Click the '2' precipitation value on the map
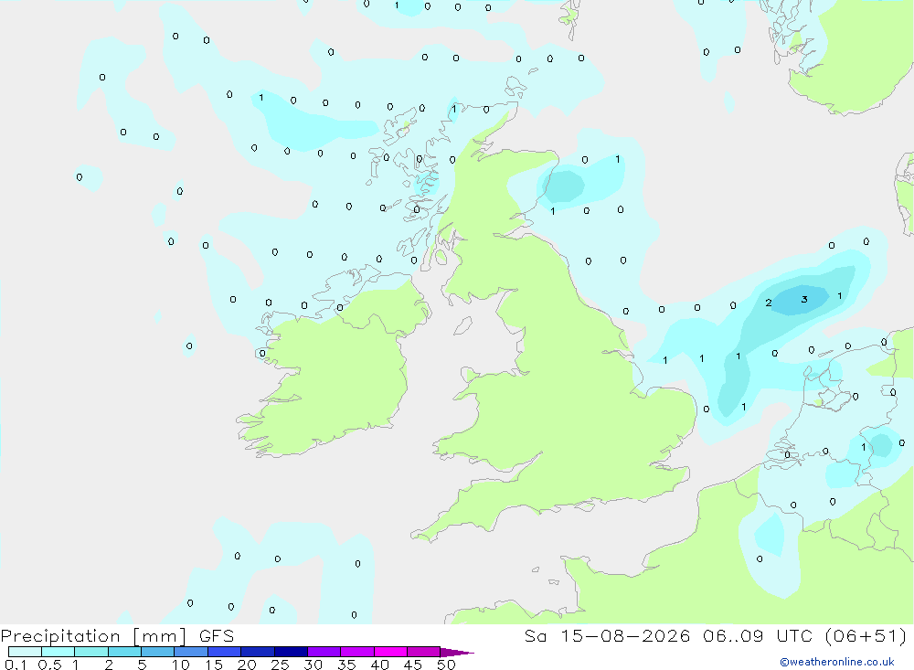Viewport: 914px width, 670px height. [x=769, y=303]
